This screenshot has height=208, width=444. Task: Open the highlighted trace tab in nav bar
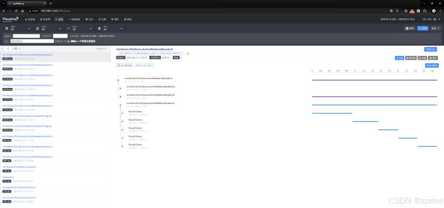pos(59,19)
